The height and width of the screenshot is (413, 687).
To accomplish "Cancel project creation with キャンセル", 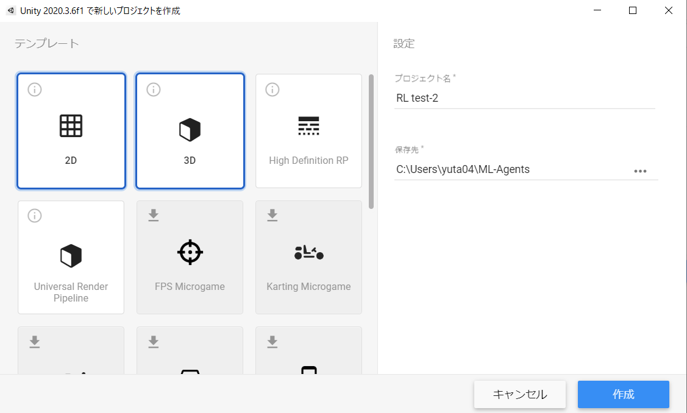I will [519, 395].
